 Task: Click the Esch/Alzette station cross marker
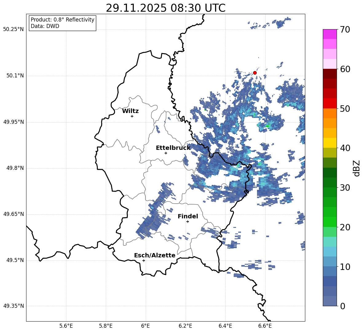point(144,260)
